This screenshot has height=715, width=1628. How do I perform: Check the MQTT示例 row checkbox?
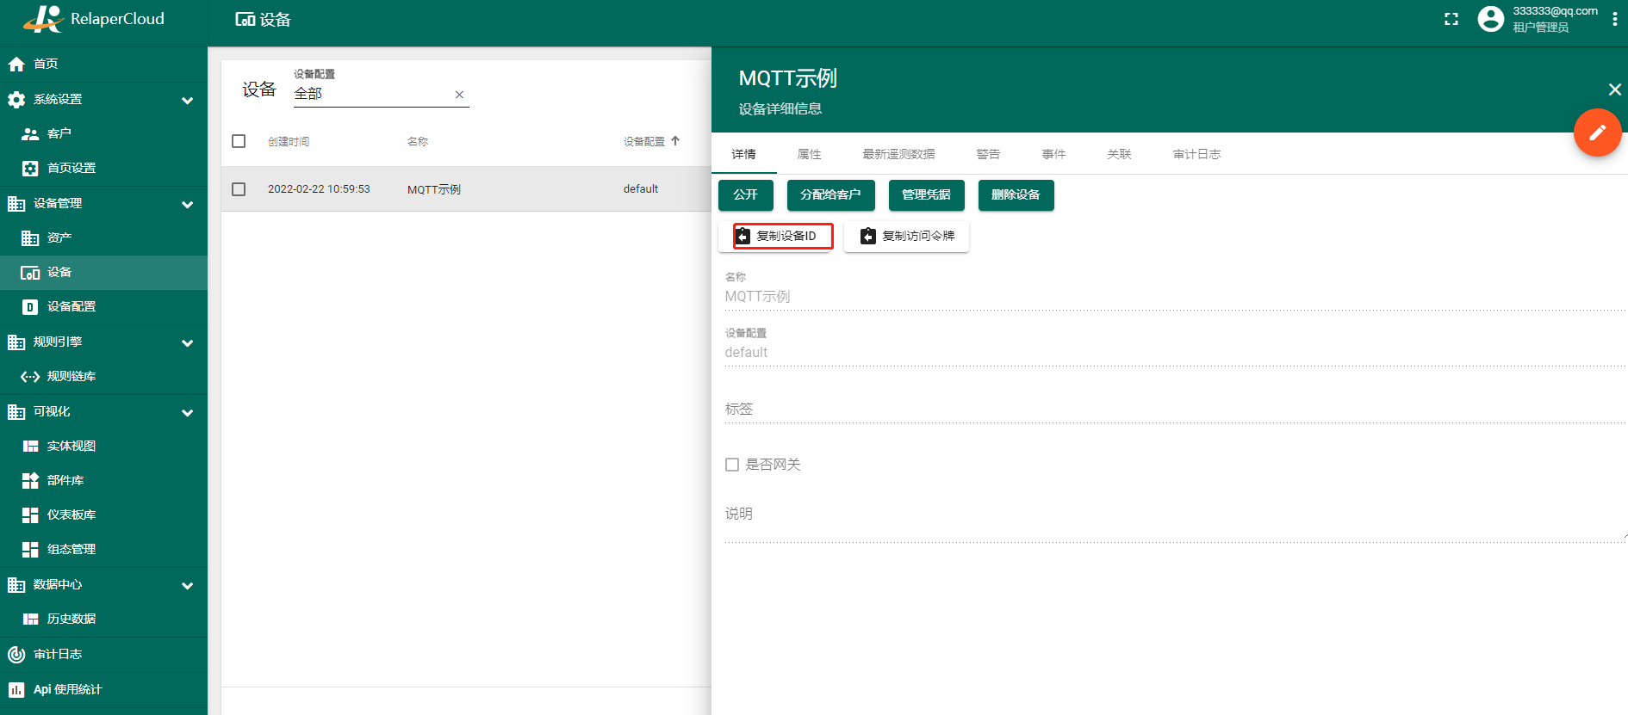[239, 189]
